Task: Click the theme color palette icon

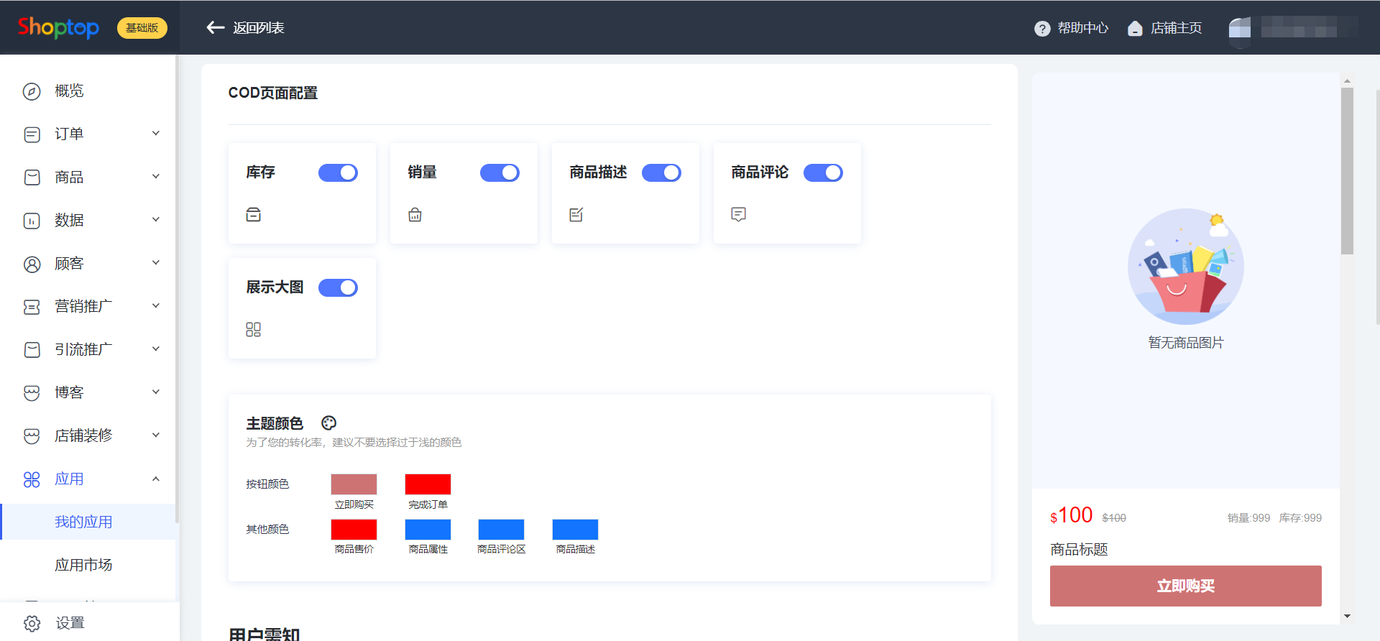Action: coord(329,423)
